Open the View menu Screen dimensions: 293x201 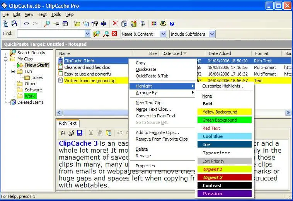[29, 14]
